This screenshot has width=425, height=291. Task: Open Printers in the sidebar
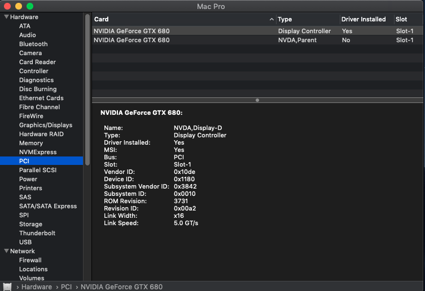click(30, 188)
